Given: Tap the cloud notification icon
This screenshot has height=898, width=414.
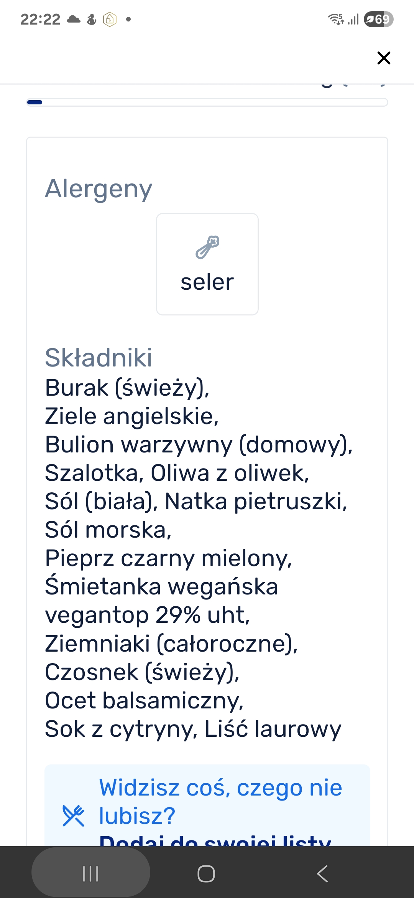Looking at the screenshot, I should 74,19.
